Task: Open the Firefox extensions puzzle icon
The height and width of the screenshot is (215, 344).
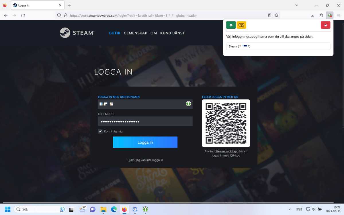Action: pos(321,15)
